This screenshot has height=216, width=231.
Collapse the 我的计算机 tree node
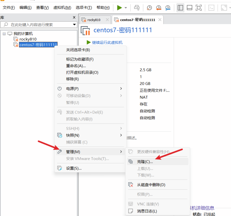(4, 34)
